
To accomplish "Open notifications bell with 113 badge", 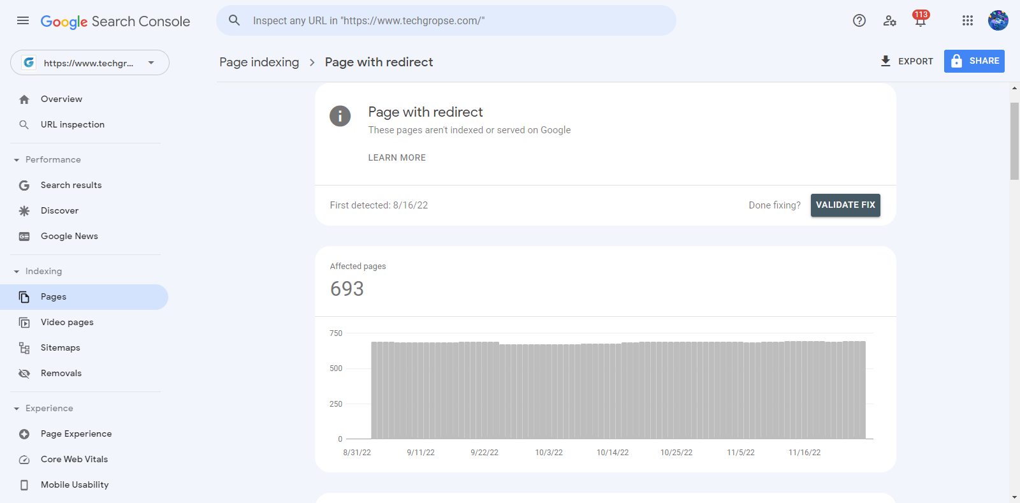I will [921, 19].
